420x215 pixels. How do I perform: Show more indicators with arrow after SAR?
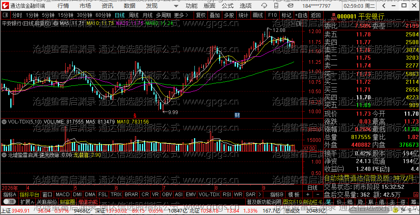point(260,195)
